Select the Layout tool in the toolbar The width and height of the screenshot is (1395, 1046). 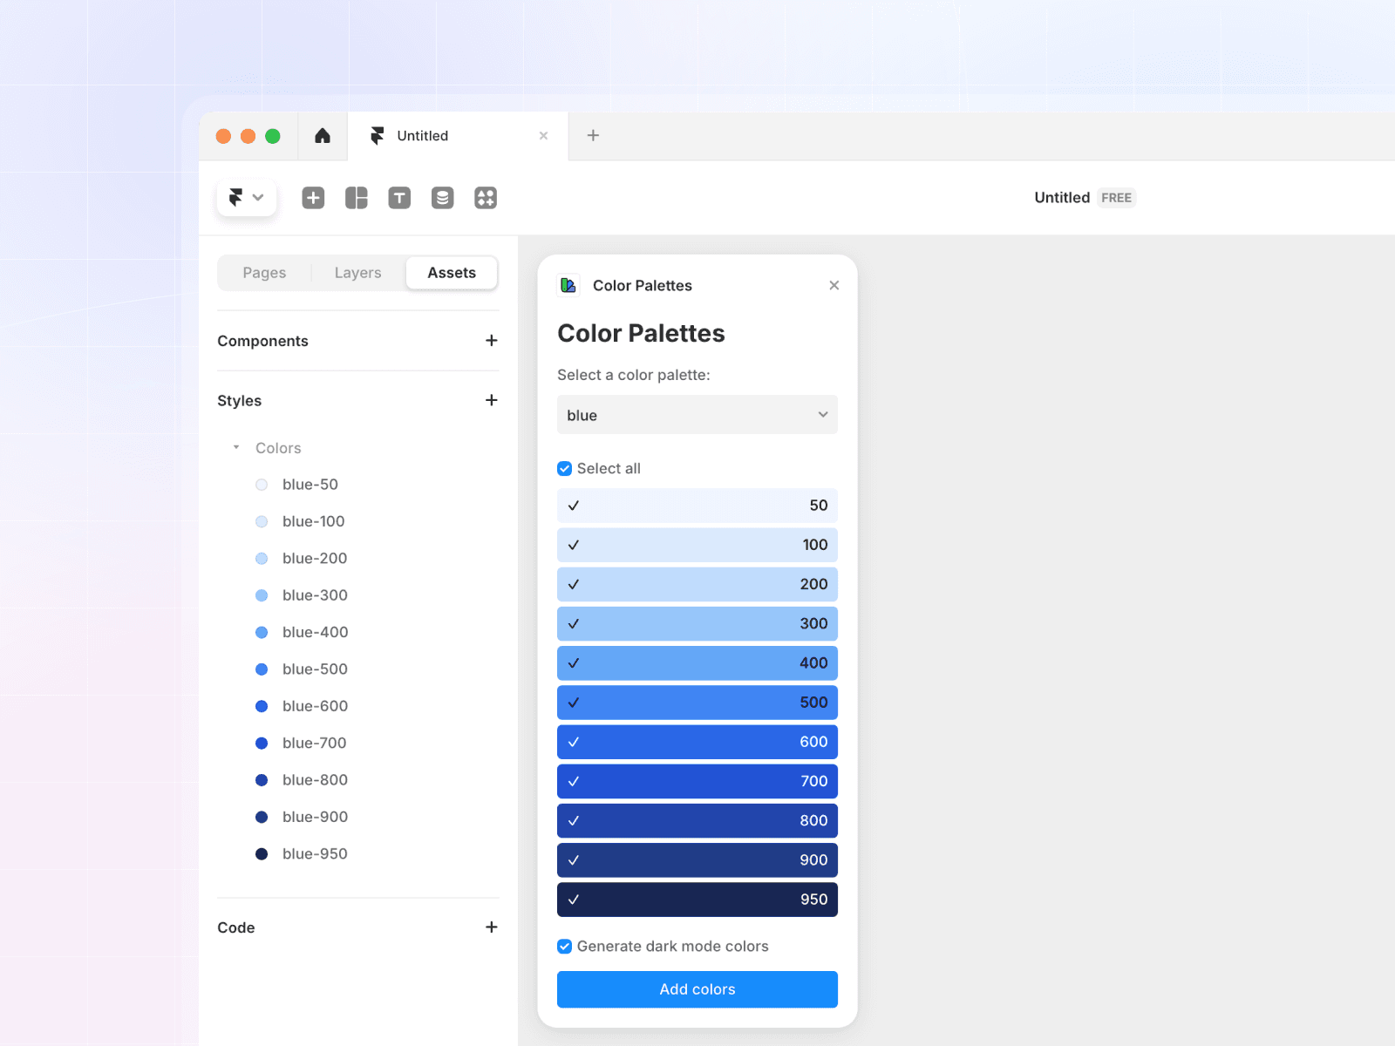point(356,198)
